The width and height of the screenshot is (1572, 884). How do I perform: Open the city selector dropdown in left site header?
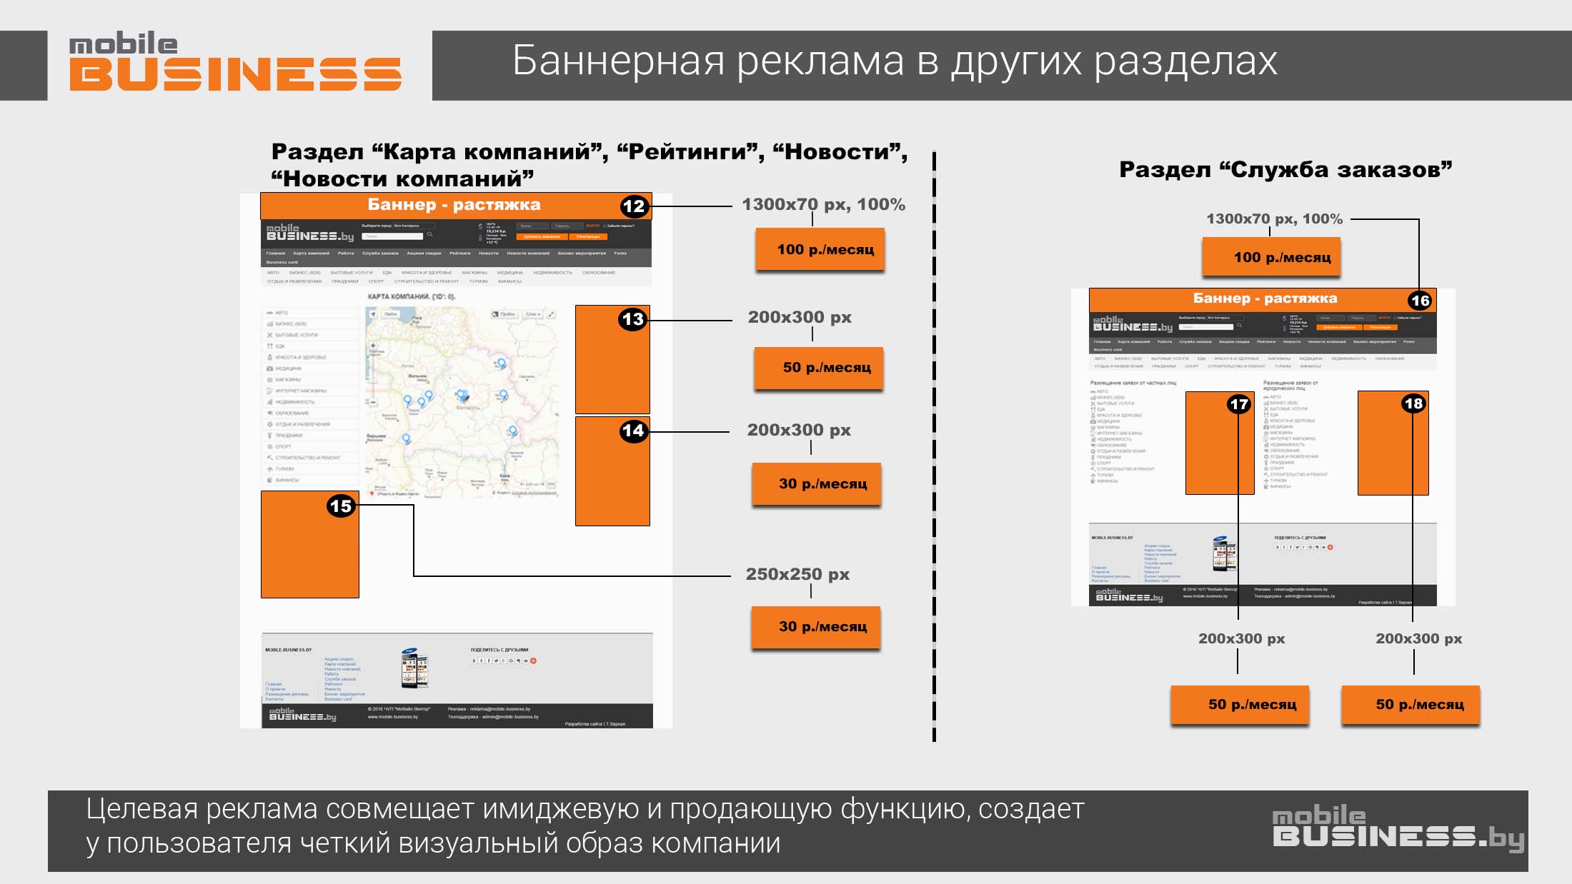coord(413,226)
